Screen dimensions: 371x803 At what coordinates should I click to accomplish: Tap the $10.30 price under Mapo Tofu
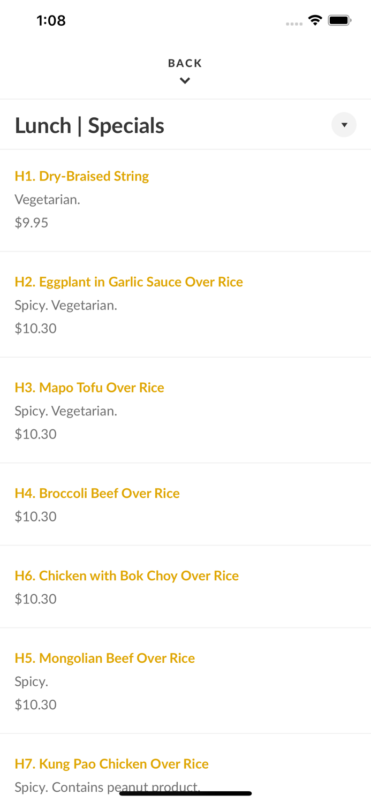pos(35,434)
